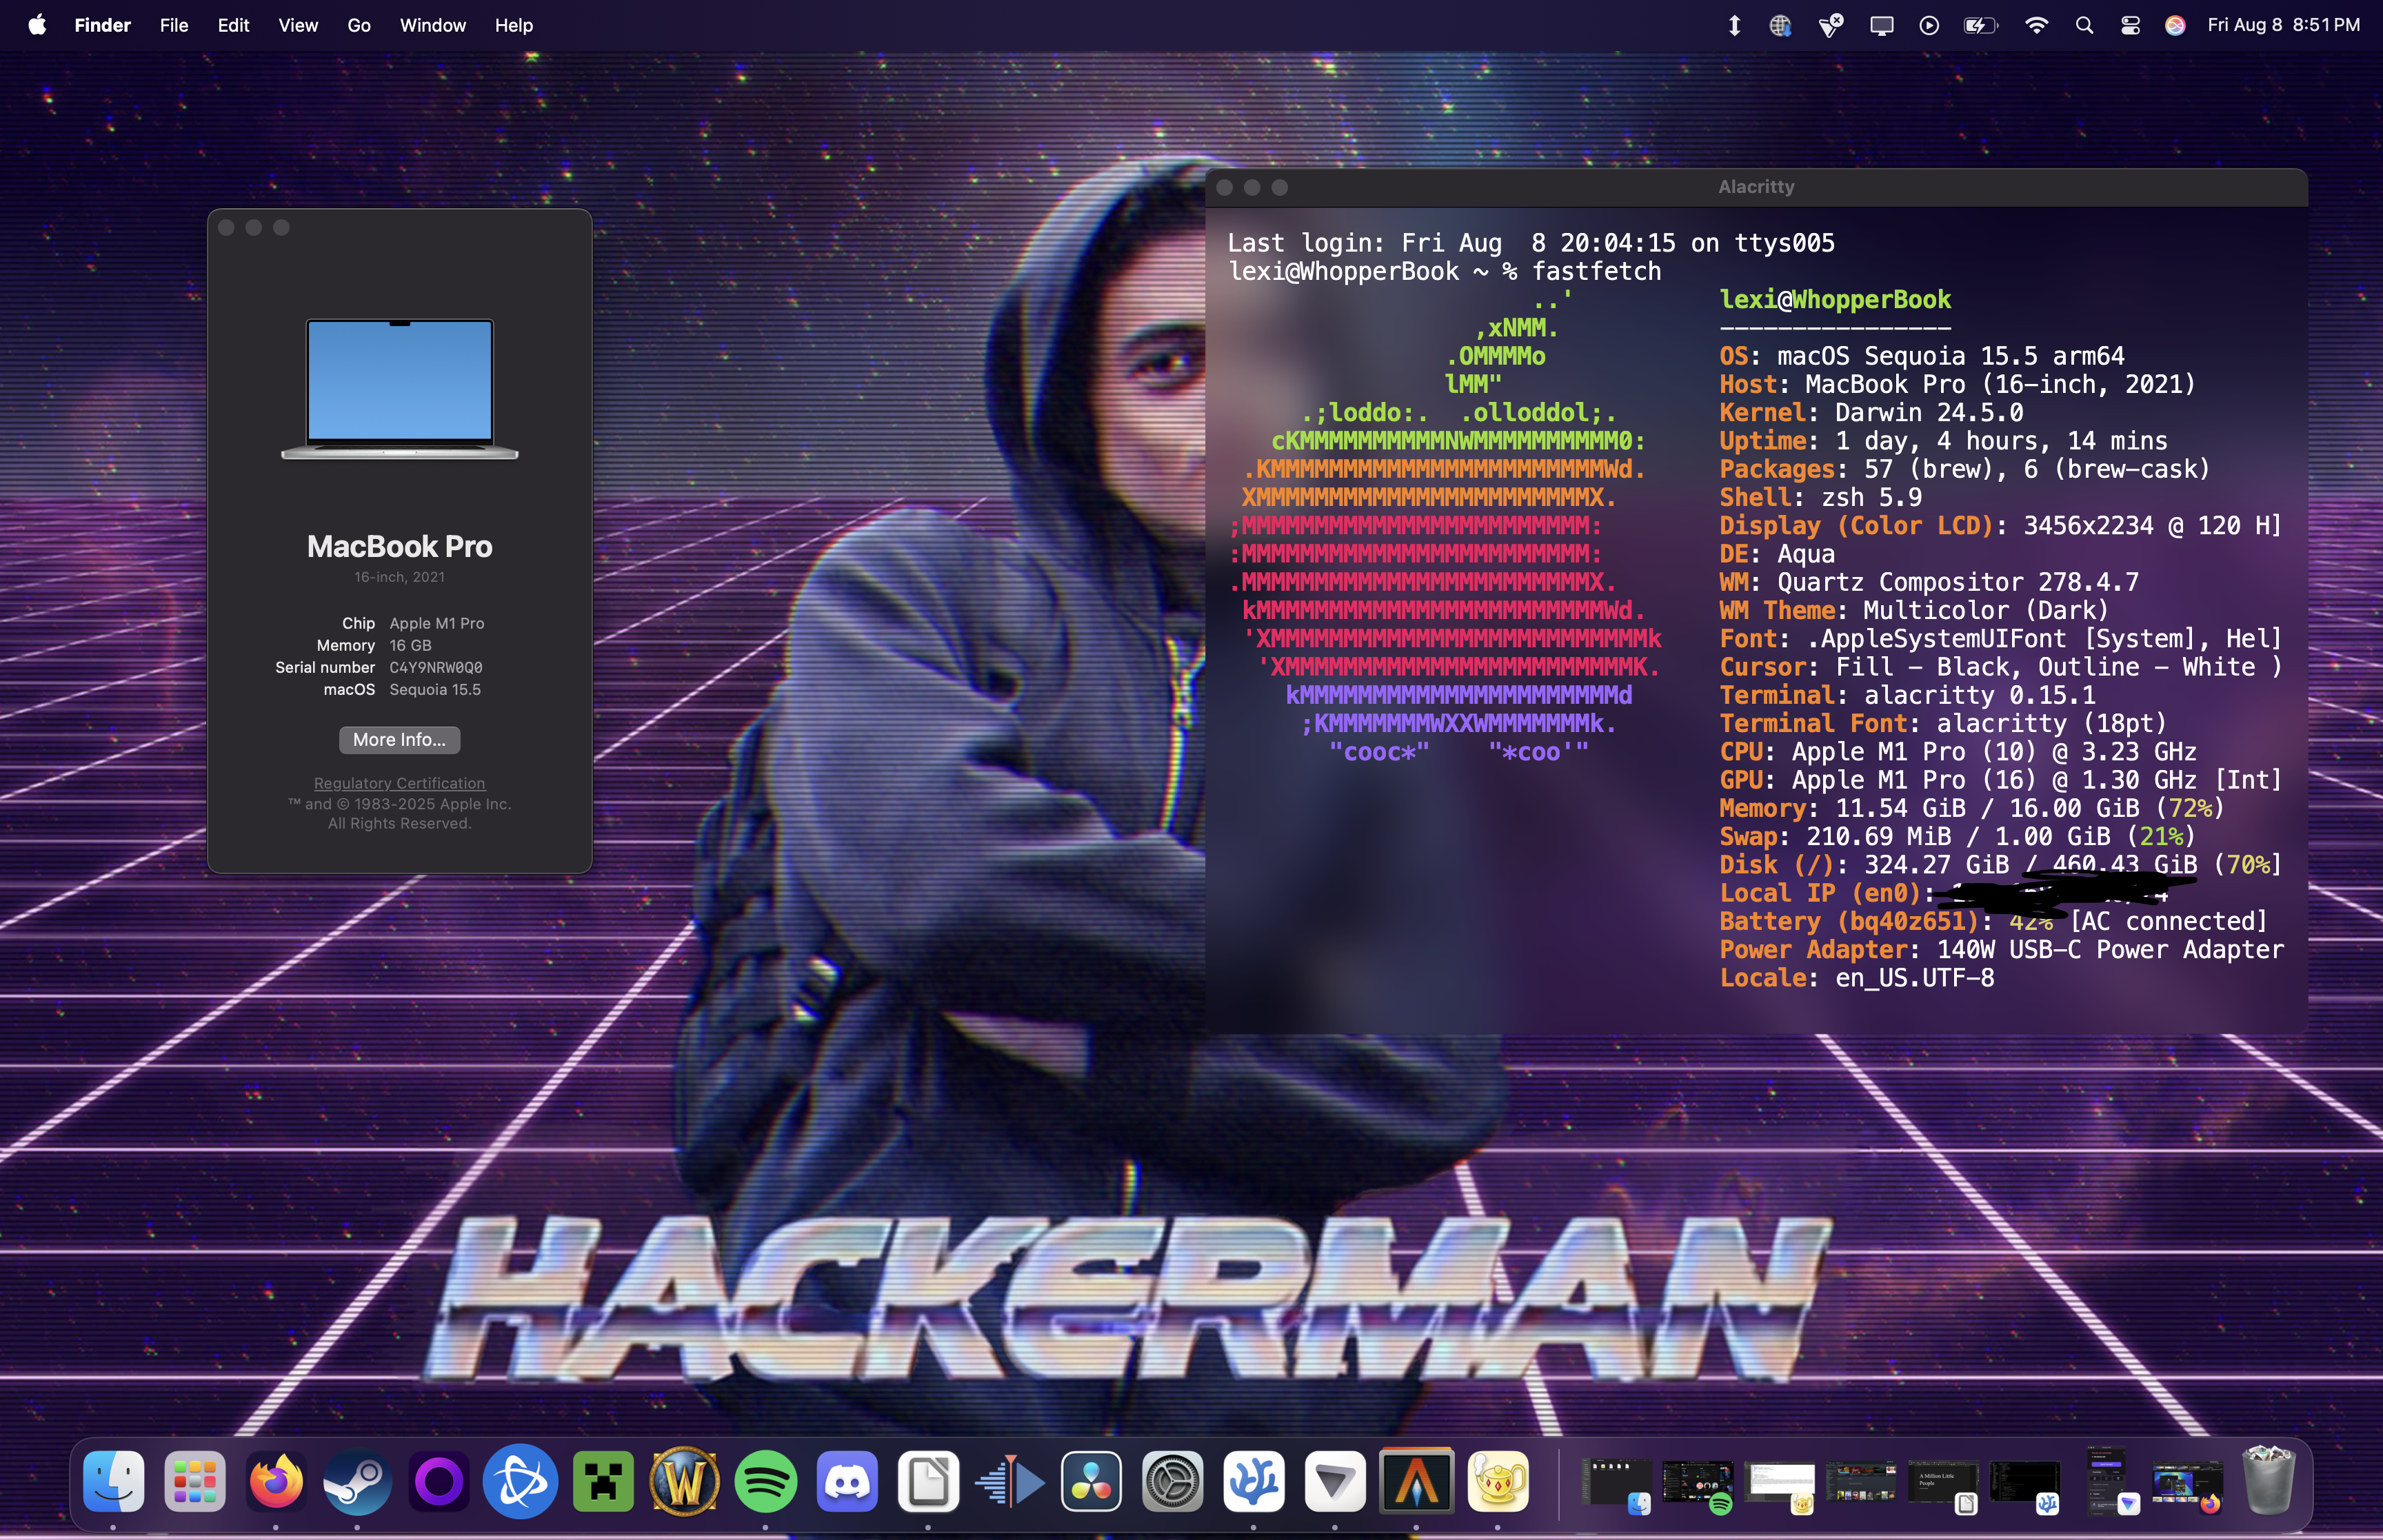Launch World of Warcraft from the Dock
Image resolution: width=2383 pixels, height=1540 pixels.
[684, 1481]
